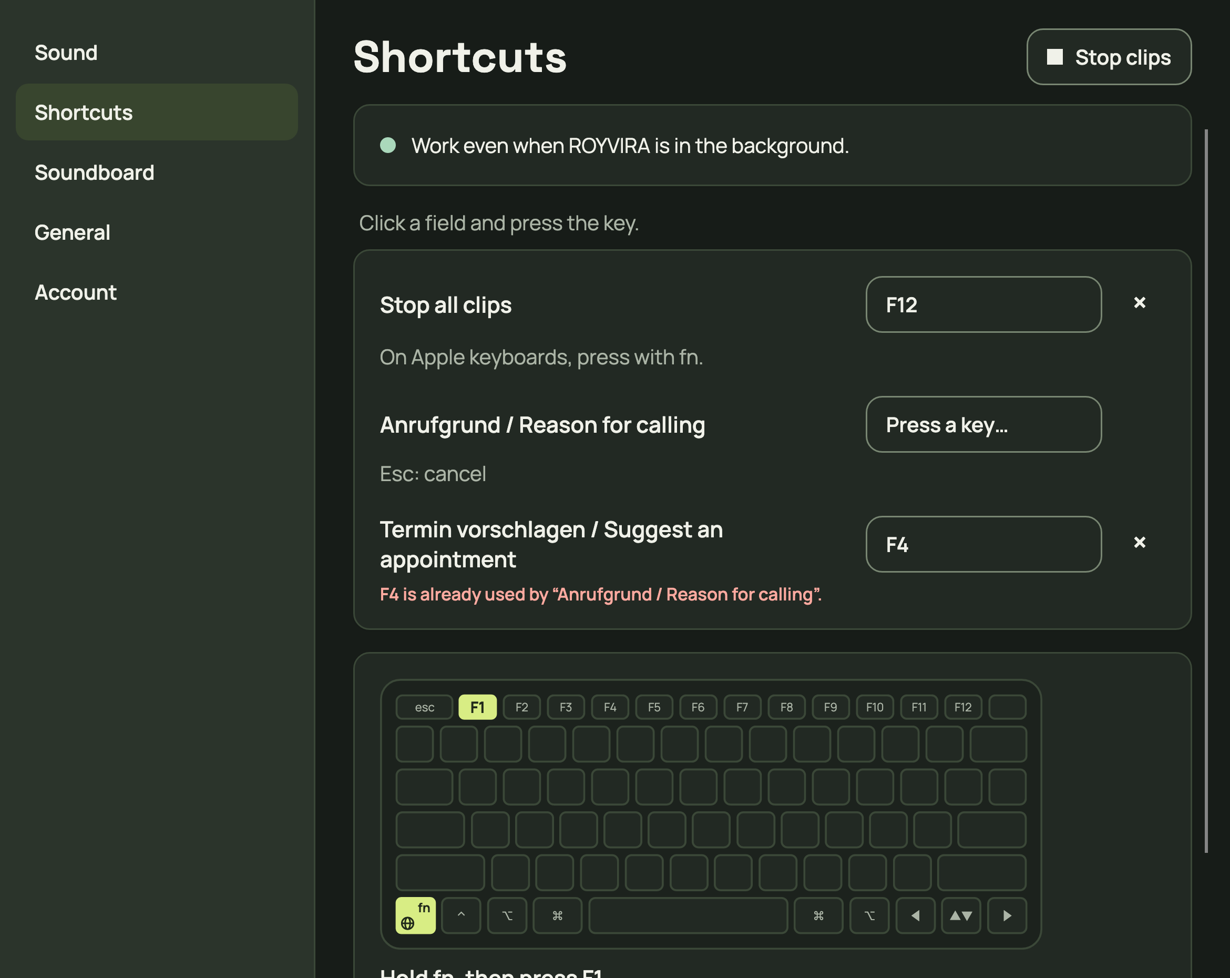This screenshot has height=978, width=1230.
Task: Click the F5 key on the keyboard diagram
Action: tap(654, 707)
